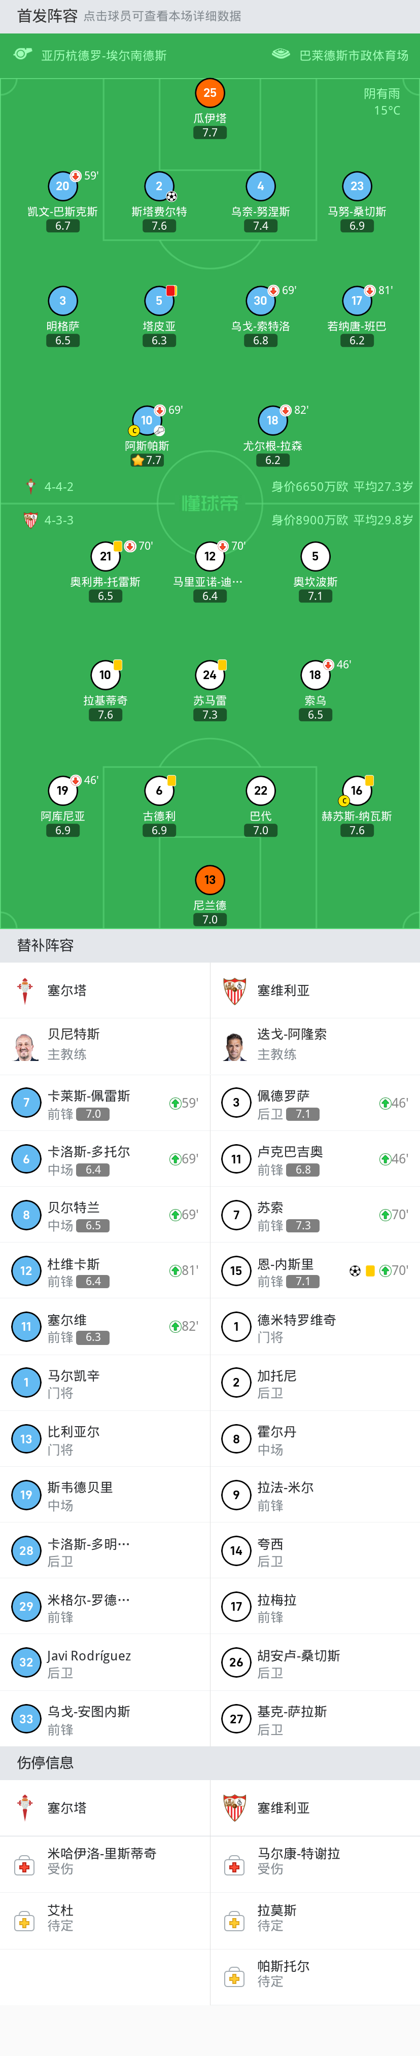The height and width of the screenshot is (2056, 420).
Task: Select striker 尼兰德 player marker
Action: pyautogui.click(x=210, y=880)
